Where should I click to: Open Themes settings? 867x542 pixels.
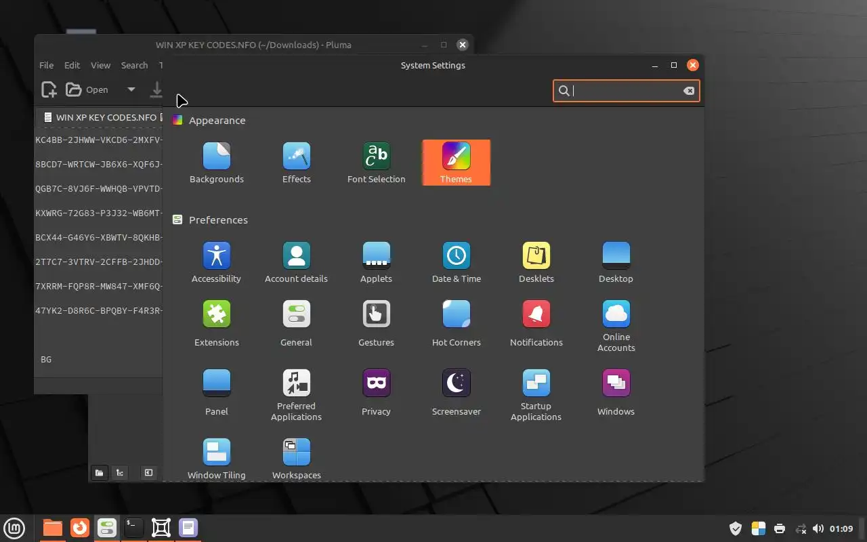(456, 163)
